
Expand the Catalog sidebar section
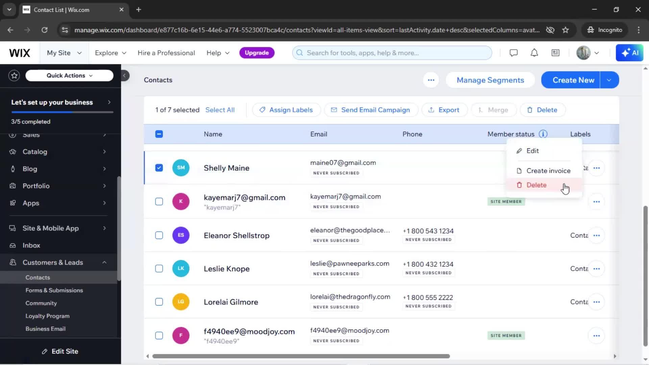[x=58, y=152]
